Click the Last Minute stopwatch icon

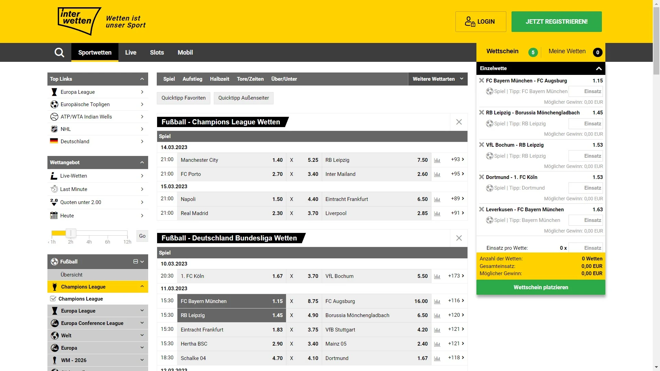coord(54,189)
